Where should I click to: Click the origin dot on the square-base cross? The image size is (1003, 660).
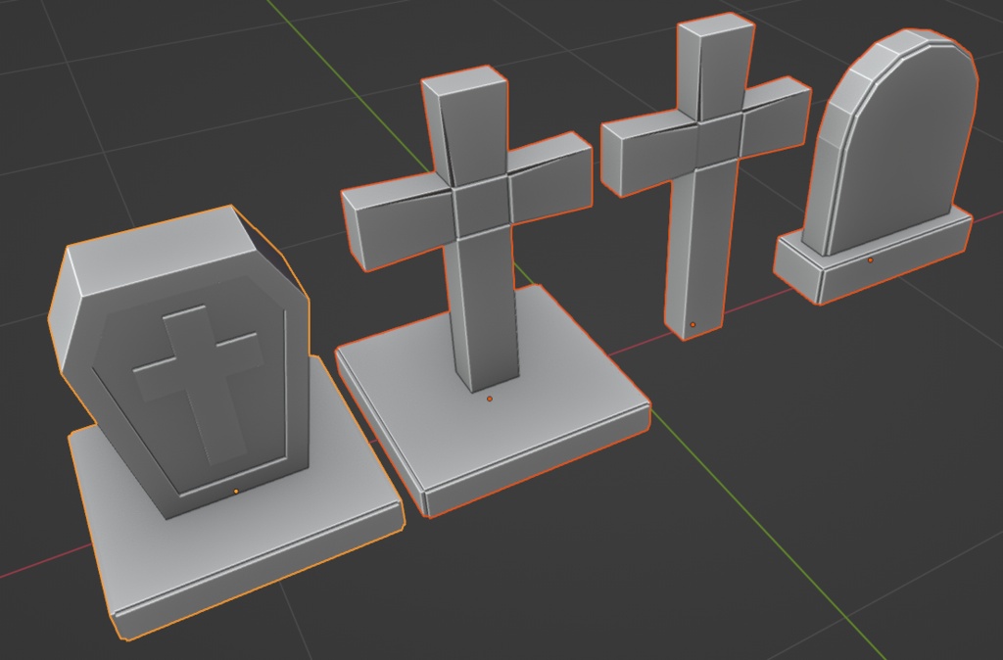pyautogui.click(x=490, y=399)
